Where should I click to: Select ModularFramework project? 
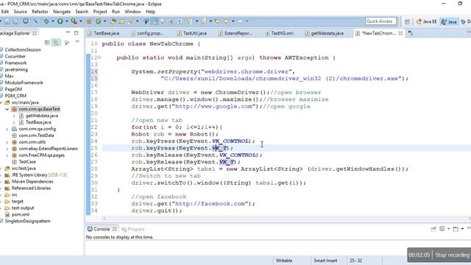point(24,82)
